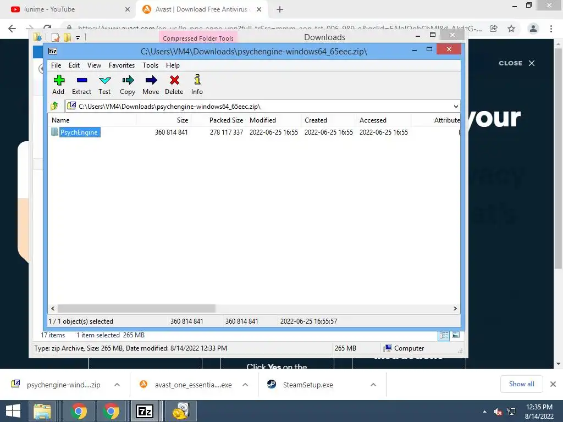The image size is (563, 422).
Task: Click the Chrome share page icon
Action: tap(494, 29)
